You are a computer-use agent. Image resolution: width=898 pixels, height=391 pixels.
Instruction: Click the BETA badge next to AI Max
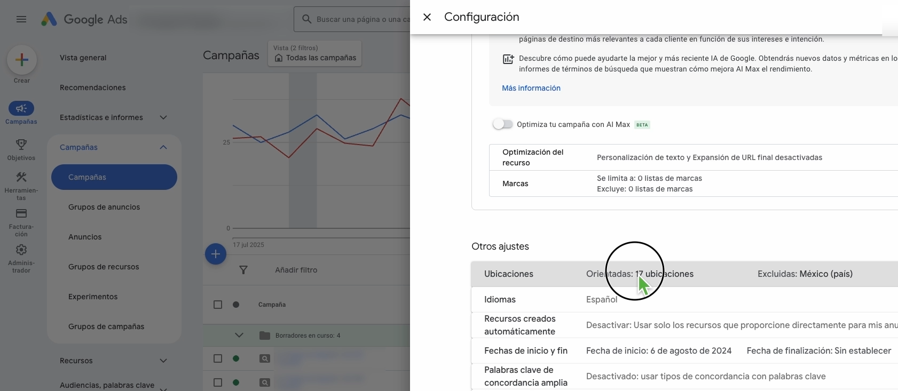tap(642, 125)
